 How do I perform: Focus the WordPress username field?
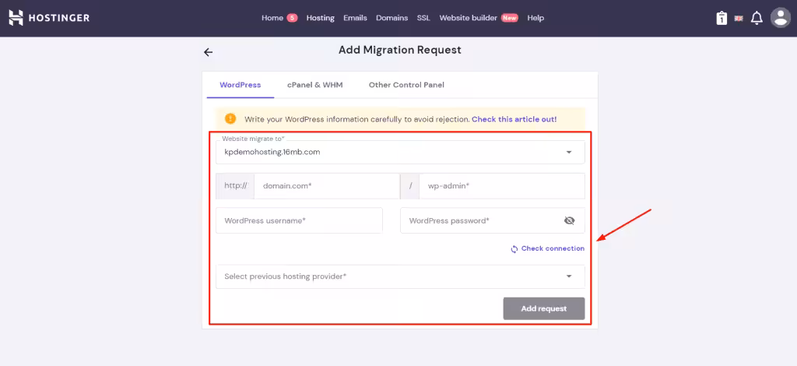(299, 220)
